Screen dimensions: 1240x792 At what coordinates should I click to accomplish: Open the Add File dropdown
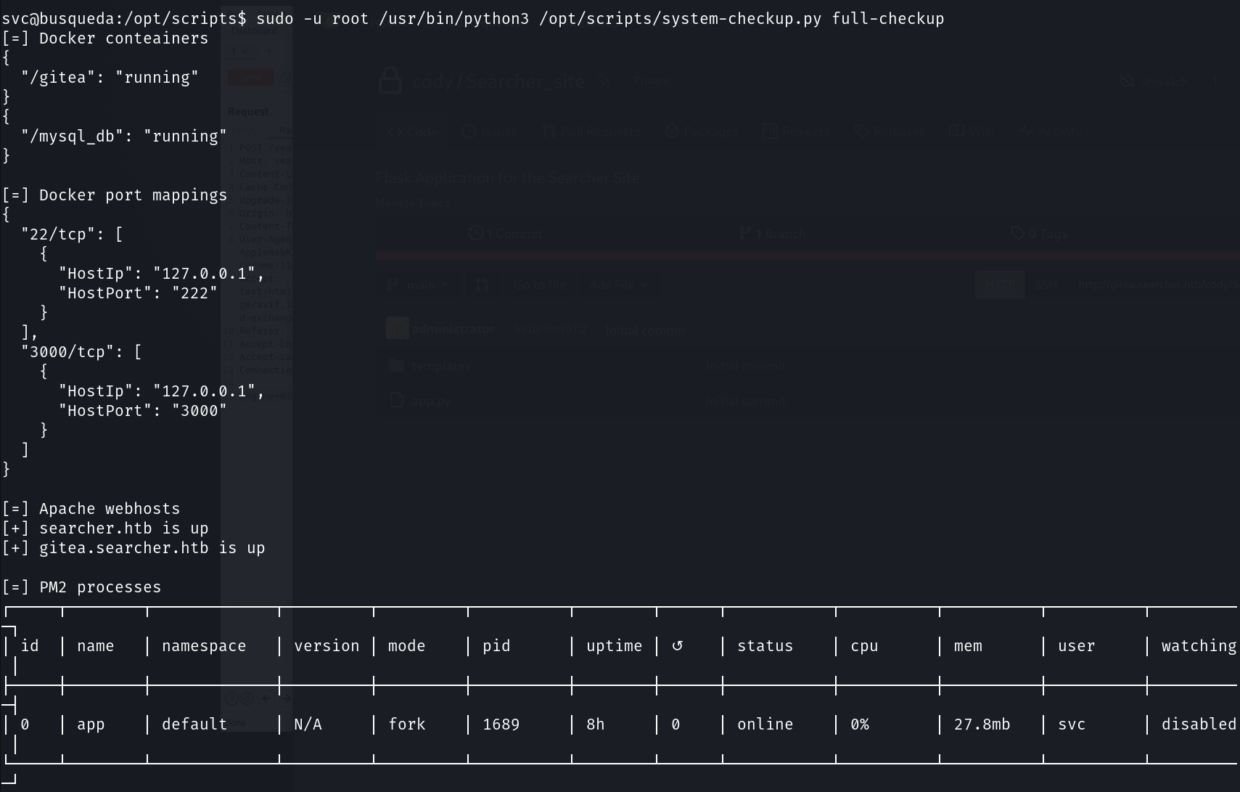617,285
